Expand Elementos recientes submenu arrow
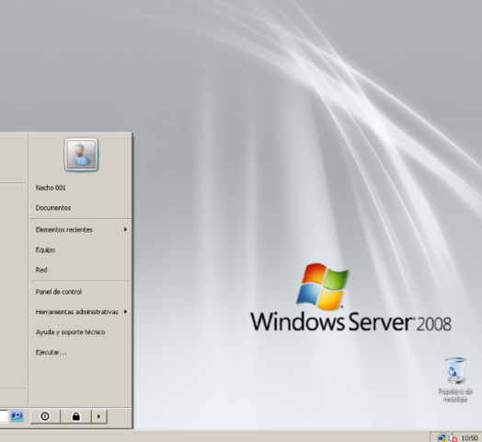 [125, 229]
